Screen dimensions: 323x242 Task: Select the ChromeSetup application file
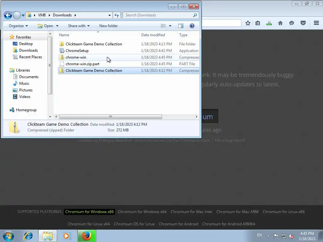77,51
